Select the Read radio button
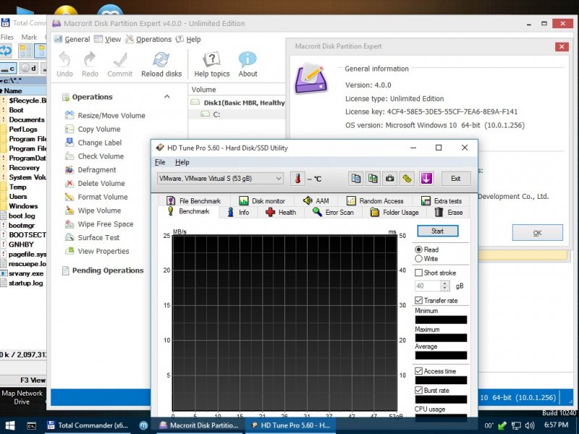Viewport: 579px width, 434px height. [419, 250]
